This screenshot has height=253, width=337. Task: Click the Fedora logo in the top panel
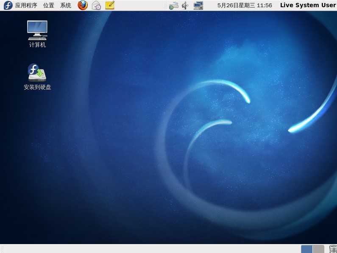8,6
